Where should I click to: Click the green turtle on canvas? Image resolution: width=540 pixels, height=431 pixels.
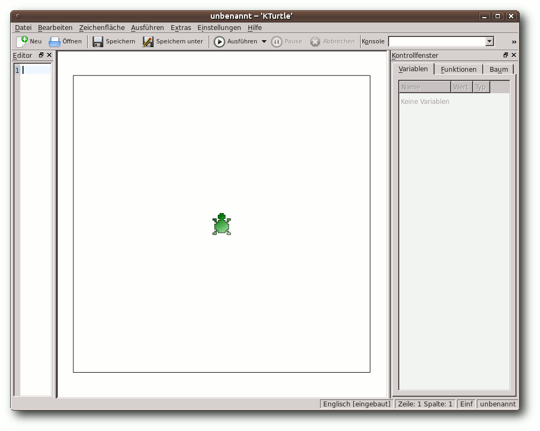222,224
